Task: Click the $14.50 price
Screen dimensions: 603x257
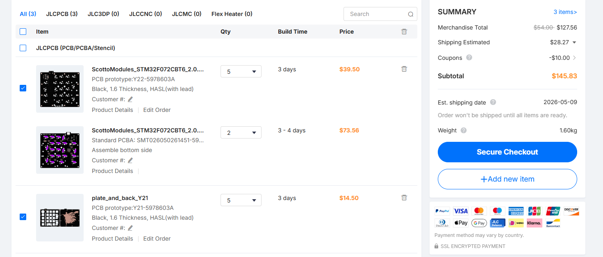Action: coord(349,198)
